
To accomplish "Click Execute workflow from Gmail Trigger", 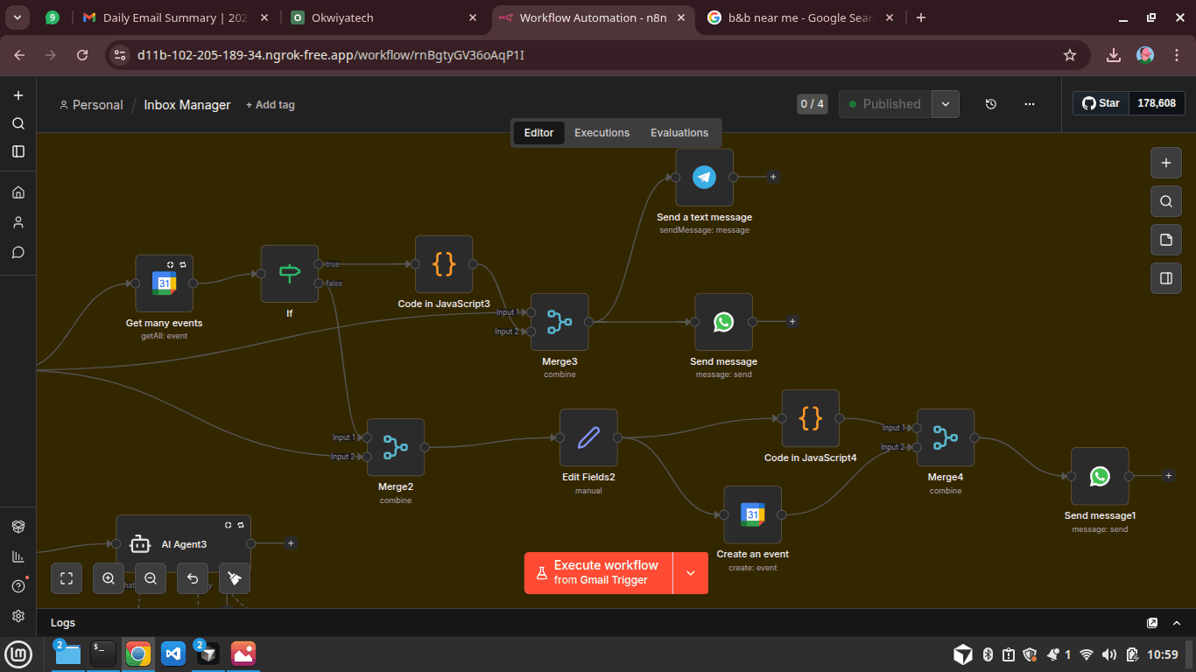I will click(x=599, y=573).
